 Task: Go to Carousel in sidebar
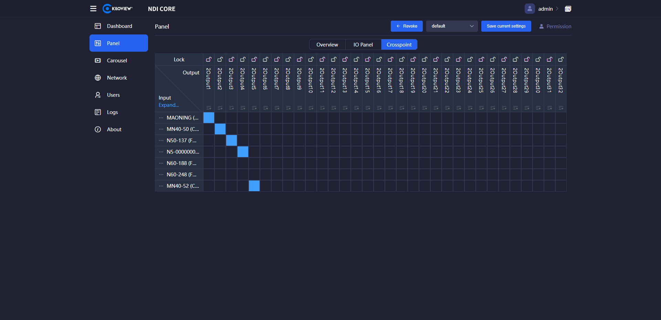(117, 61)
